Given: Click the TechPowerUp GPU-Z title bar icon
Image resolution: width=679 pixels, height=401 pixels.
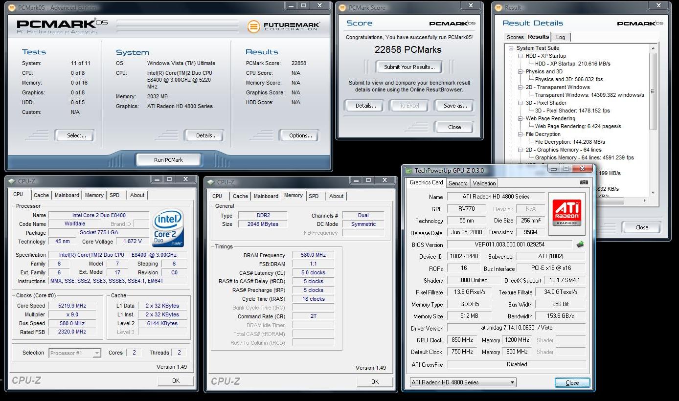Looking at the screenshot, I should point(409,170).
